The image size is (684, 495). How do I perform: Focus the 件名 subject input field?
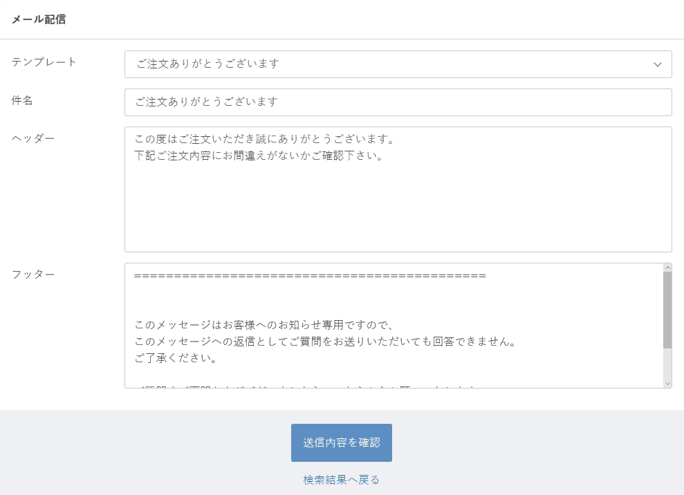click(398, 102)
